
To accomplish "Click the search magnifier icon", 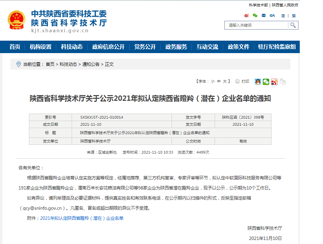I will 293,25.
